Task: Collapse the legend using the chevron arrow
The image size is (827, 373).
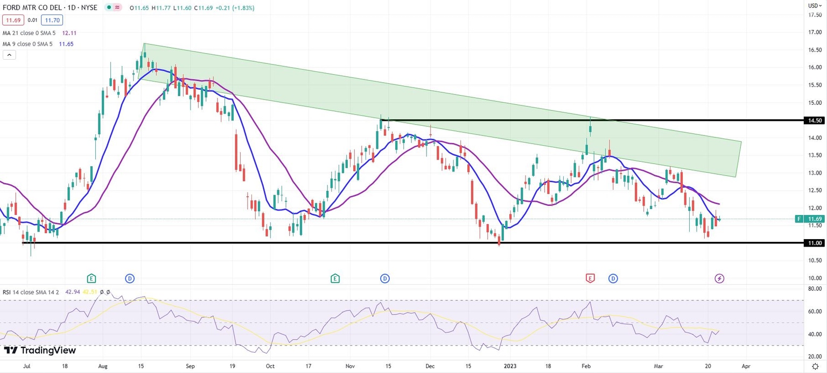Action: coord(9,54)
